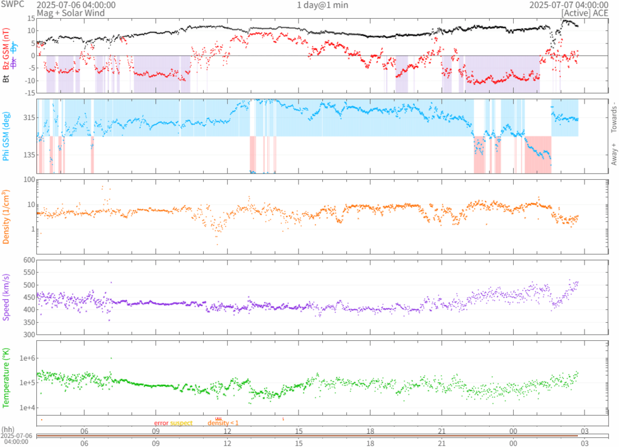This screenshot has height=447, width=619.
Task: Click the 12 hour mark on bottom timeline
Action: 228,443
